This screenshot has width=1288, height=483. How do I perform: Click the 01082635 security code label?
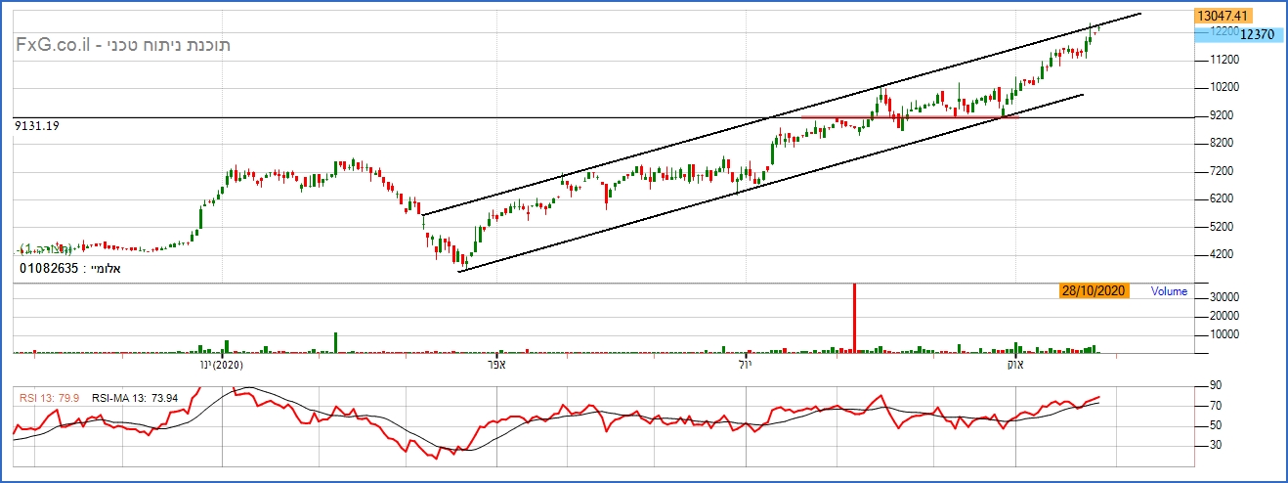(51, 267)
